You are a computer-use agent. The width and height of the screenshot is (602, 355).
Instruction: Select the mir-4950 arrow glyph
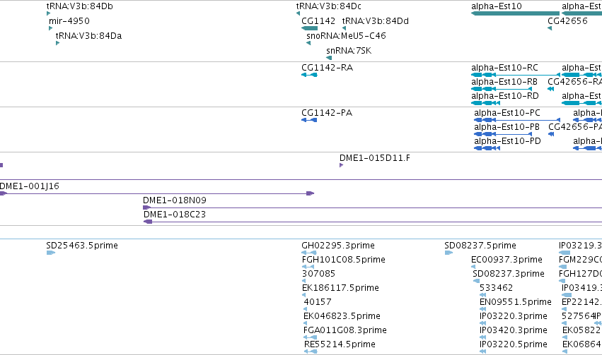coord(51,28)
